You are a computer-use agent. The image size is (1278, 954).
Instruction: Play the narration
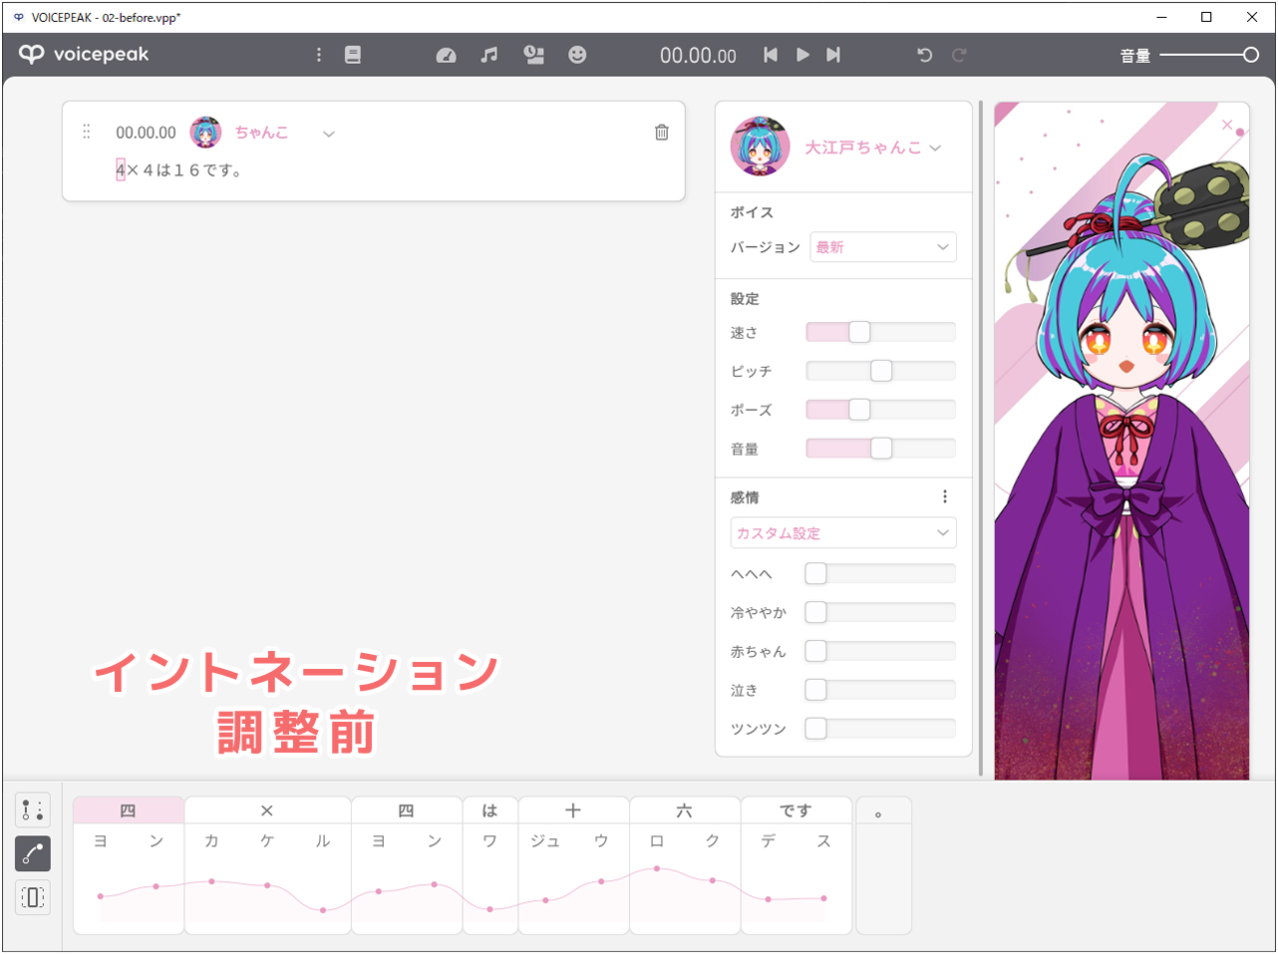tap(802, 55)
